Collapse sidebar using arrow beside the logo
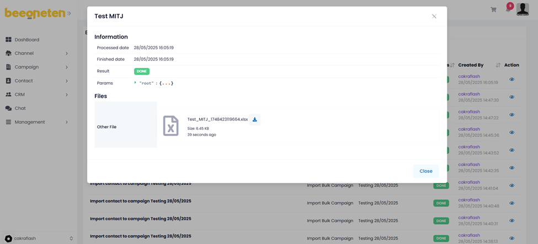 tap(69, 13)
